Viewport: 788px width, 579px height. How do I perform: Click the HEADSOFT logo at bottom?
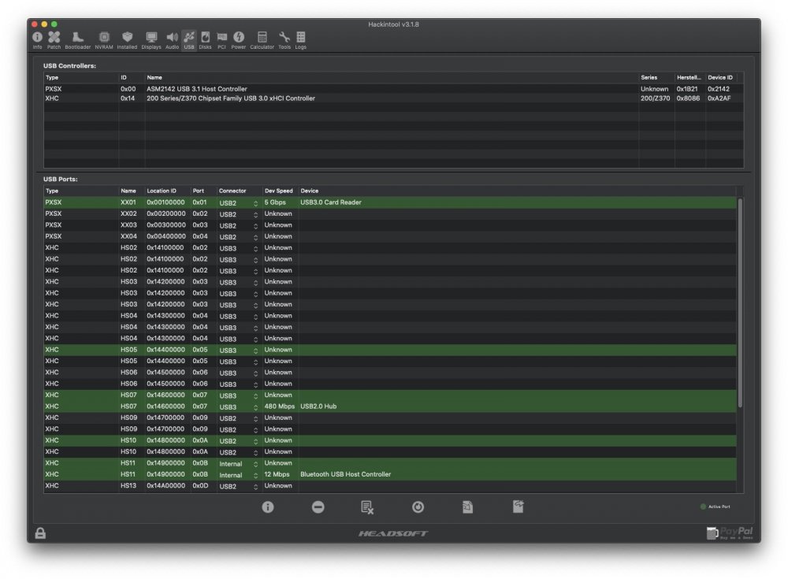tap(393, 533)
